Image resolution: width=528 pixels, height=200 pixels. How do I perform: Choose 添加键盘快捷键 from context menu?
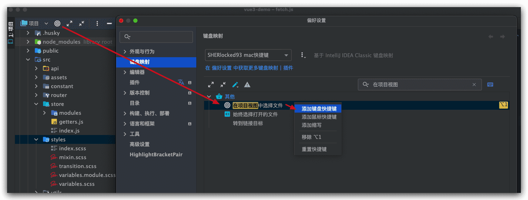point(318,109)
